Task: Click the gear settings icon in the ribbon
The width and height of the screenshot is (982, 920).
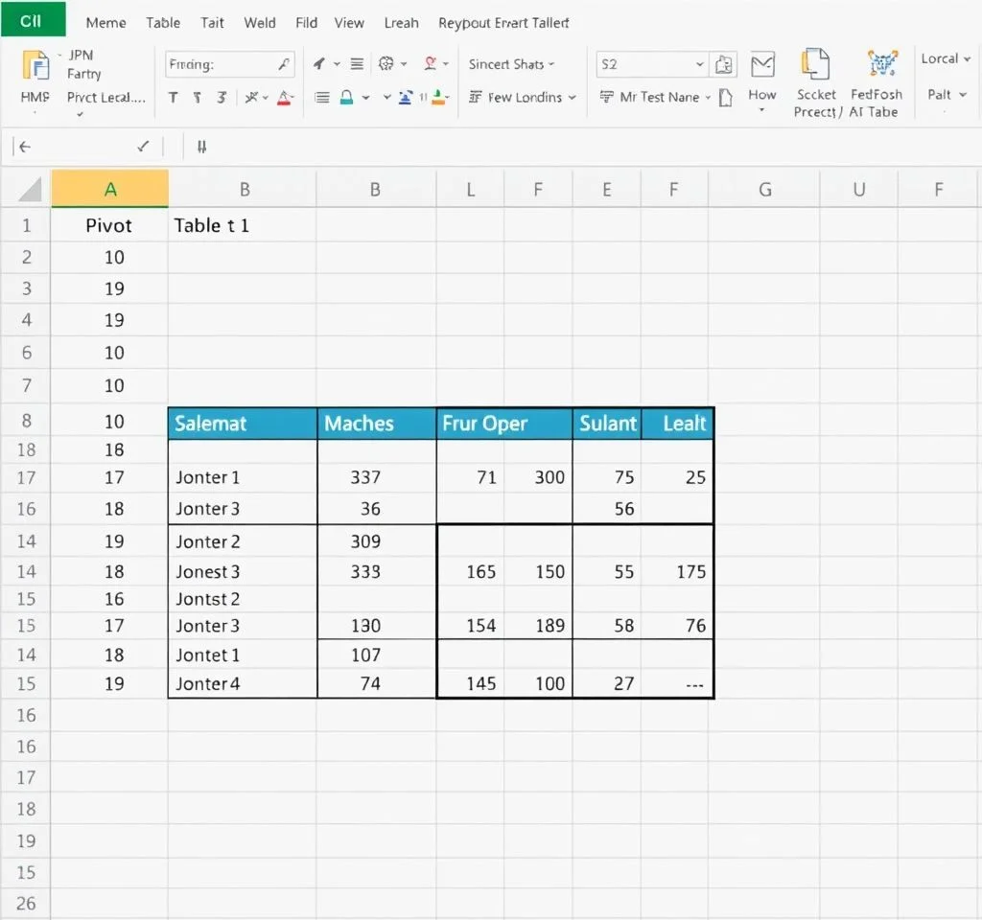Action: [386, 64]
